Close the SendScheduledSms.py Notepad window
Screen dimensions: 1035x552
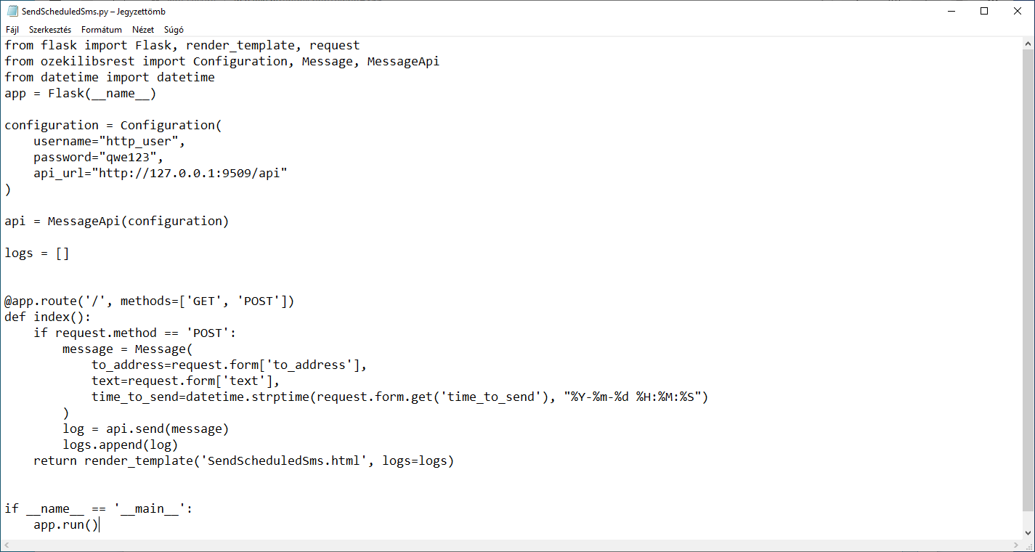pyautogui.click(x=1017, y=11)
